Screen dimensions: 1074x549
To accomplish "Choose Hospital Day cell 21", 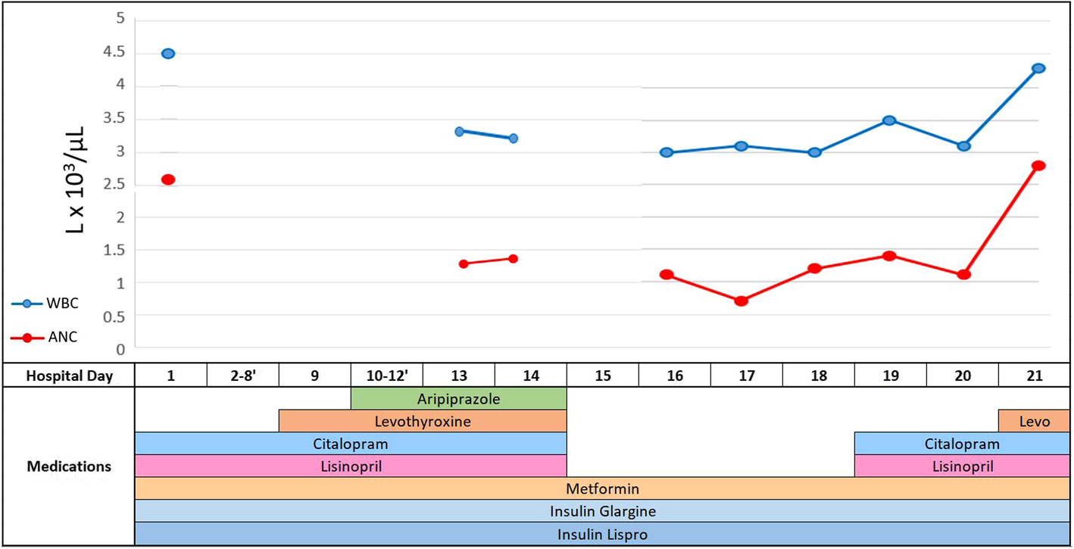I will [1035, 376].
